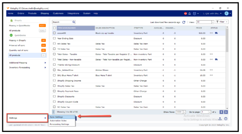Go to the next page arrow
This screenshot has width=242, height=134.
[226, 112]
